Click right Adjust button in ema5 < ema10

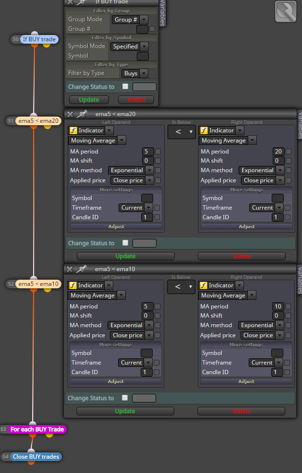pyautogui.click(x=246, y=381)
